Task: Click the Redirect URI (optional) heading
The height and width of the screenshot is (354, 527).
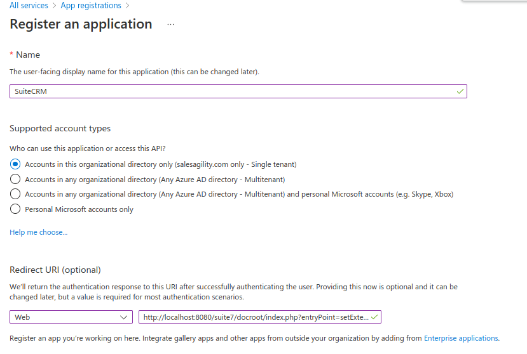Action: click(55, 270)
